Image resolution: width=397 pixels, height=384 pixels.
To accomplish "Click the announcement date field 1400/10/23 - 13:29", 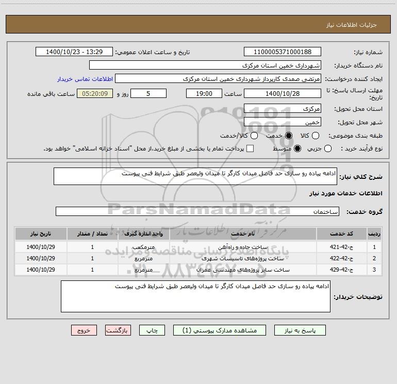I will tap(74, 52).
